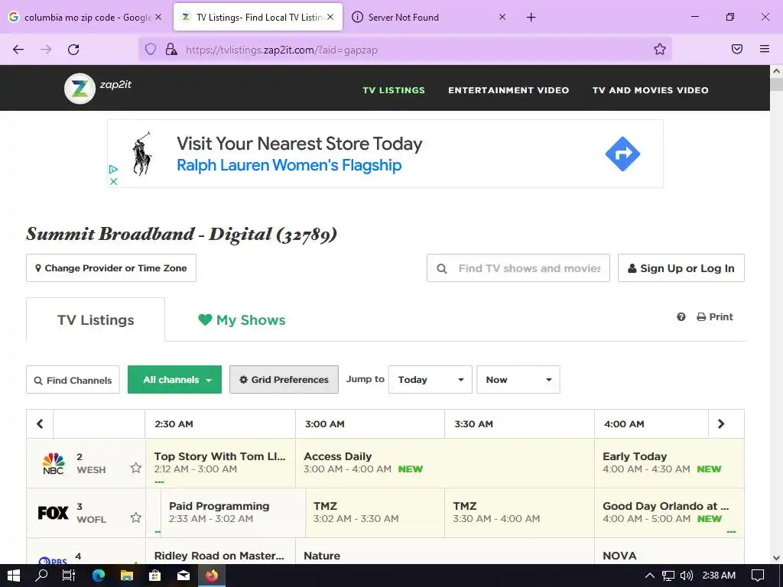Open the Top Story With Tom Ll... listing

(220, 462)
